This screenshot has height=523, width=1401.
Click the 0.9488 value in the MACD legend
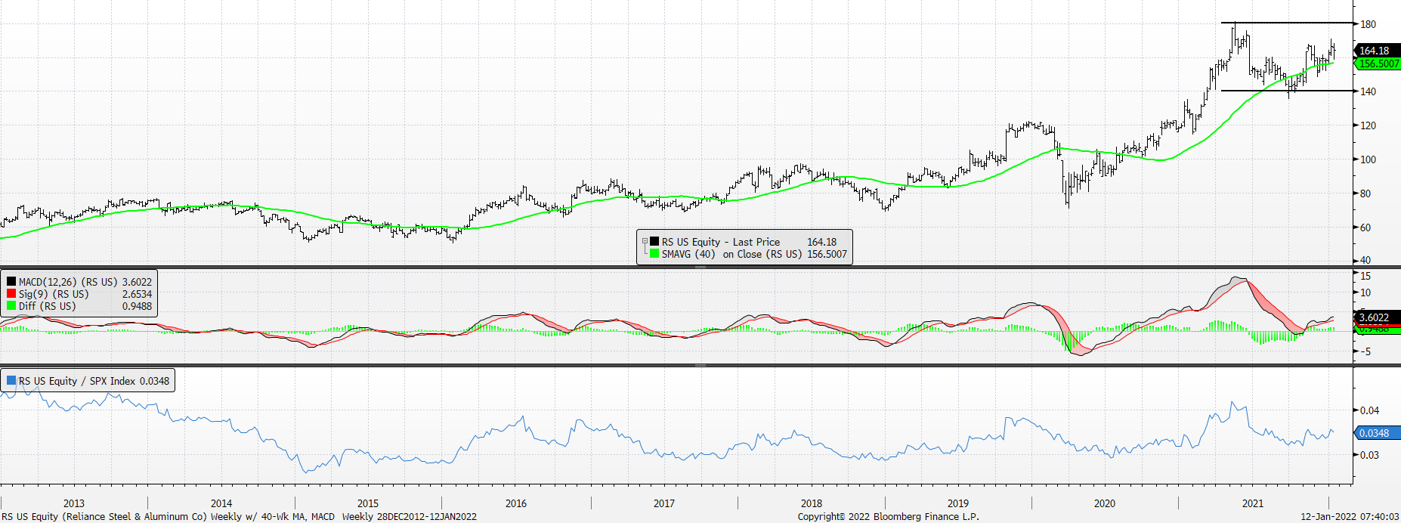click(137, 306)
